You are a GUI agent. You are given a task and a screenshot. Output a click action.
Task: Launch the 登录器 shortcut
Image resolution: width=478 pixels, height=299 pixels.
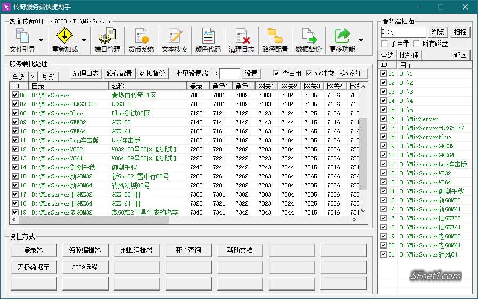[33, 250]
